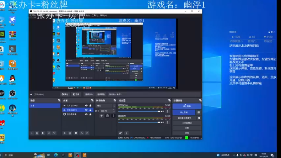Click 停止直播 stop streaming button
Image resolution: width=281 pixels, height=158 pixels.
[x=187, y=106]
